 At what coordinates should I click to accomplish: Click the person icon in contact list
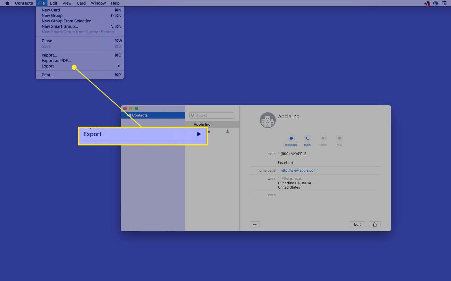[x=228, y=131]
